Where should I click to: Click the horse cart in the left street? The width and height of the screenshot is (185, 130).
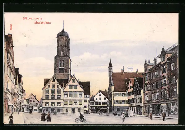[x=30, y=112]
